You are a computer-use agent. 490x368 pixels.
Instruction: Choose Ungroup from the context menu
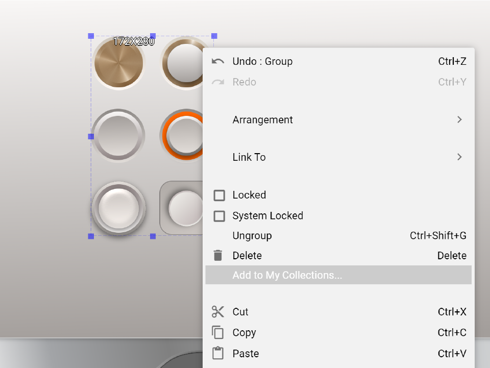click(x=252, y=236)
